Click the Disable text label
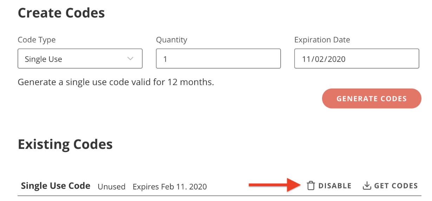Viewport: 432px width, 201px height. 335,186
